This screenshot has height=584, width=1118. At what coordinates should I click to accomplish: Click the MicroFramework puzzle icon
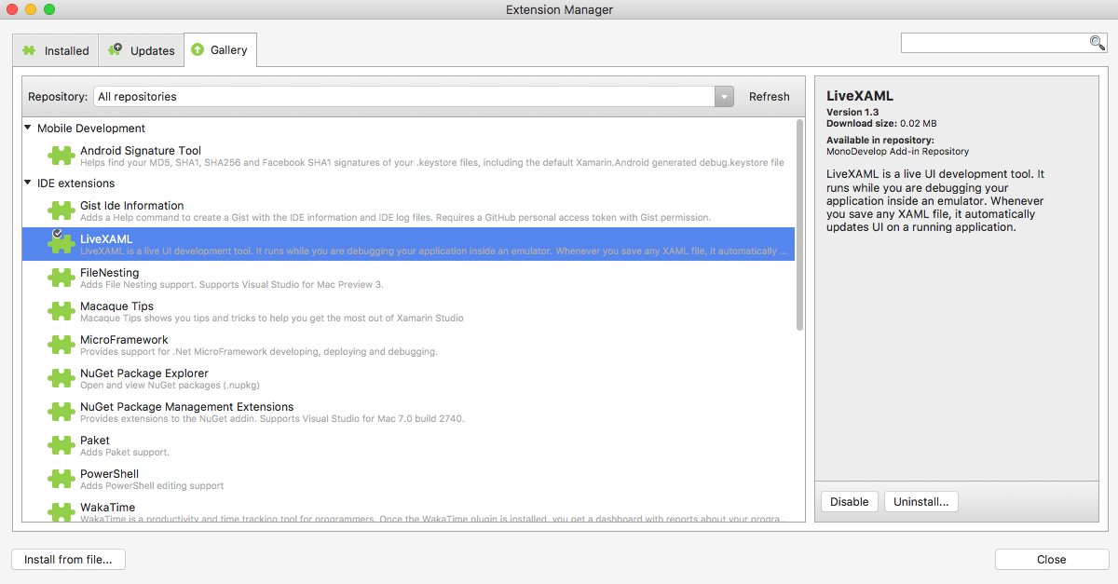(61, 345)
